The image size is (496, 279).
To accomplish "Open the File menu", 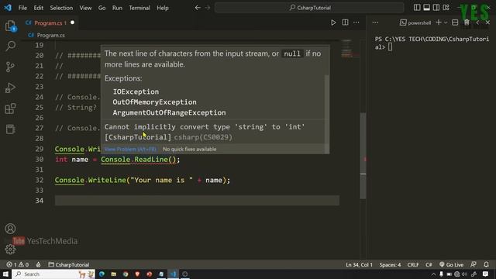I will (x=22, y=8).
